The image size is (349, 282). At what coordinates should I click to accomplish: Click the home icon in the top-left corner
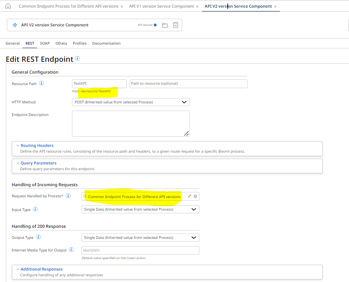[x=8, y=6]
